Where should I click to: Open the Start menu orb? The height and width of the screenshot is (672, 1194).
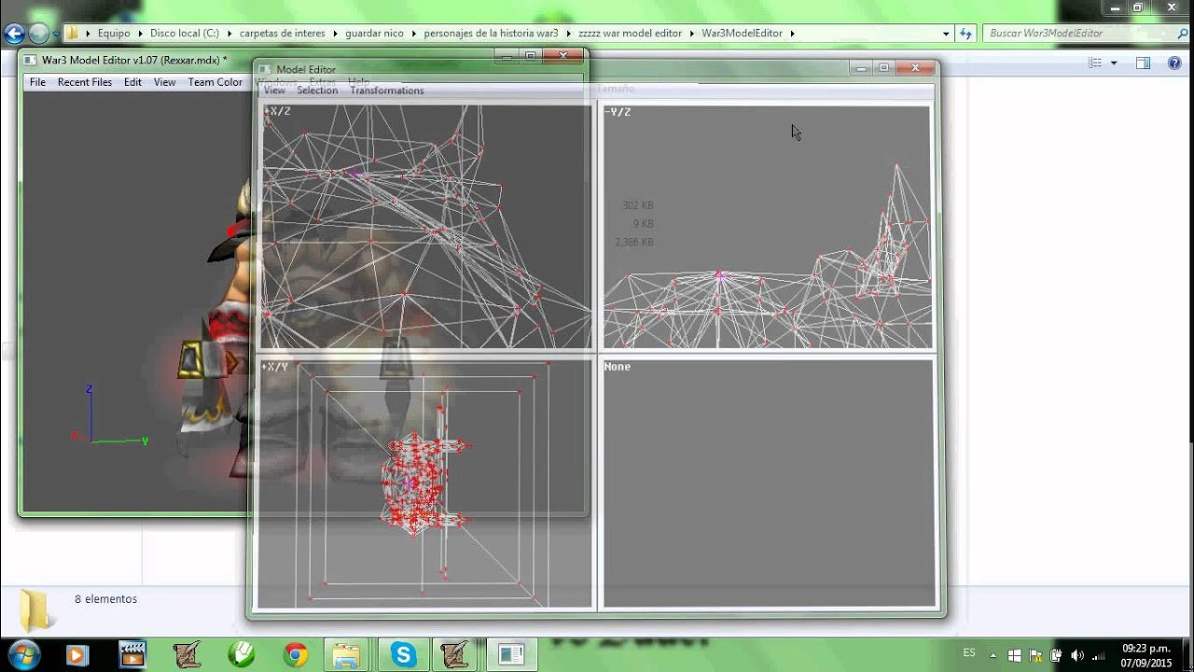[x=22, y=654]
